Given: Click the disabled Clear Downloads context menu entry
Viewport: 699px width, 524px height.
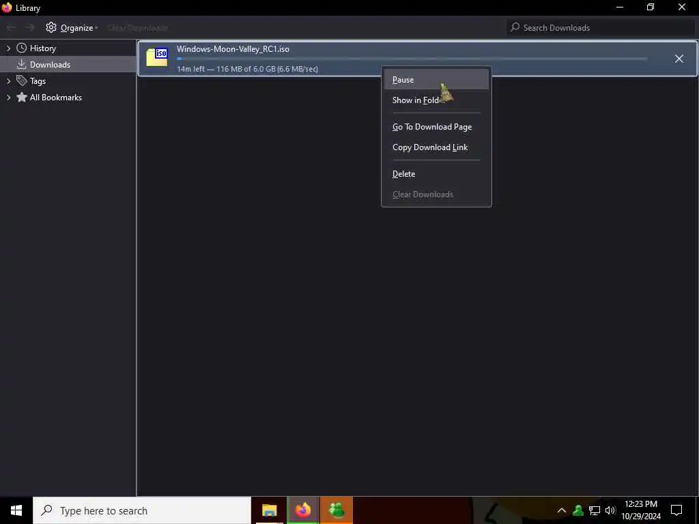Looking at the screenshot, I should click(x=436, y=194).
